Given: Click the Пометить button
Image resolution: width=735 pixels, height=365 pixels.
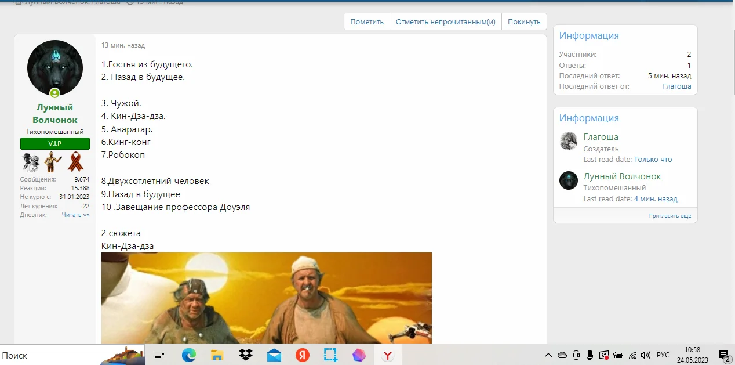Looking at the screenshot, I should [367, 21].
